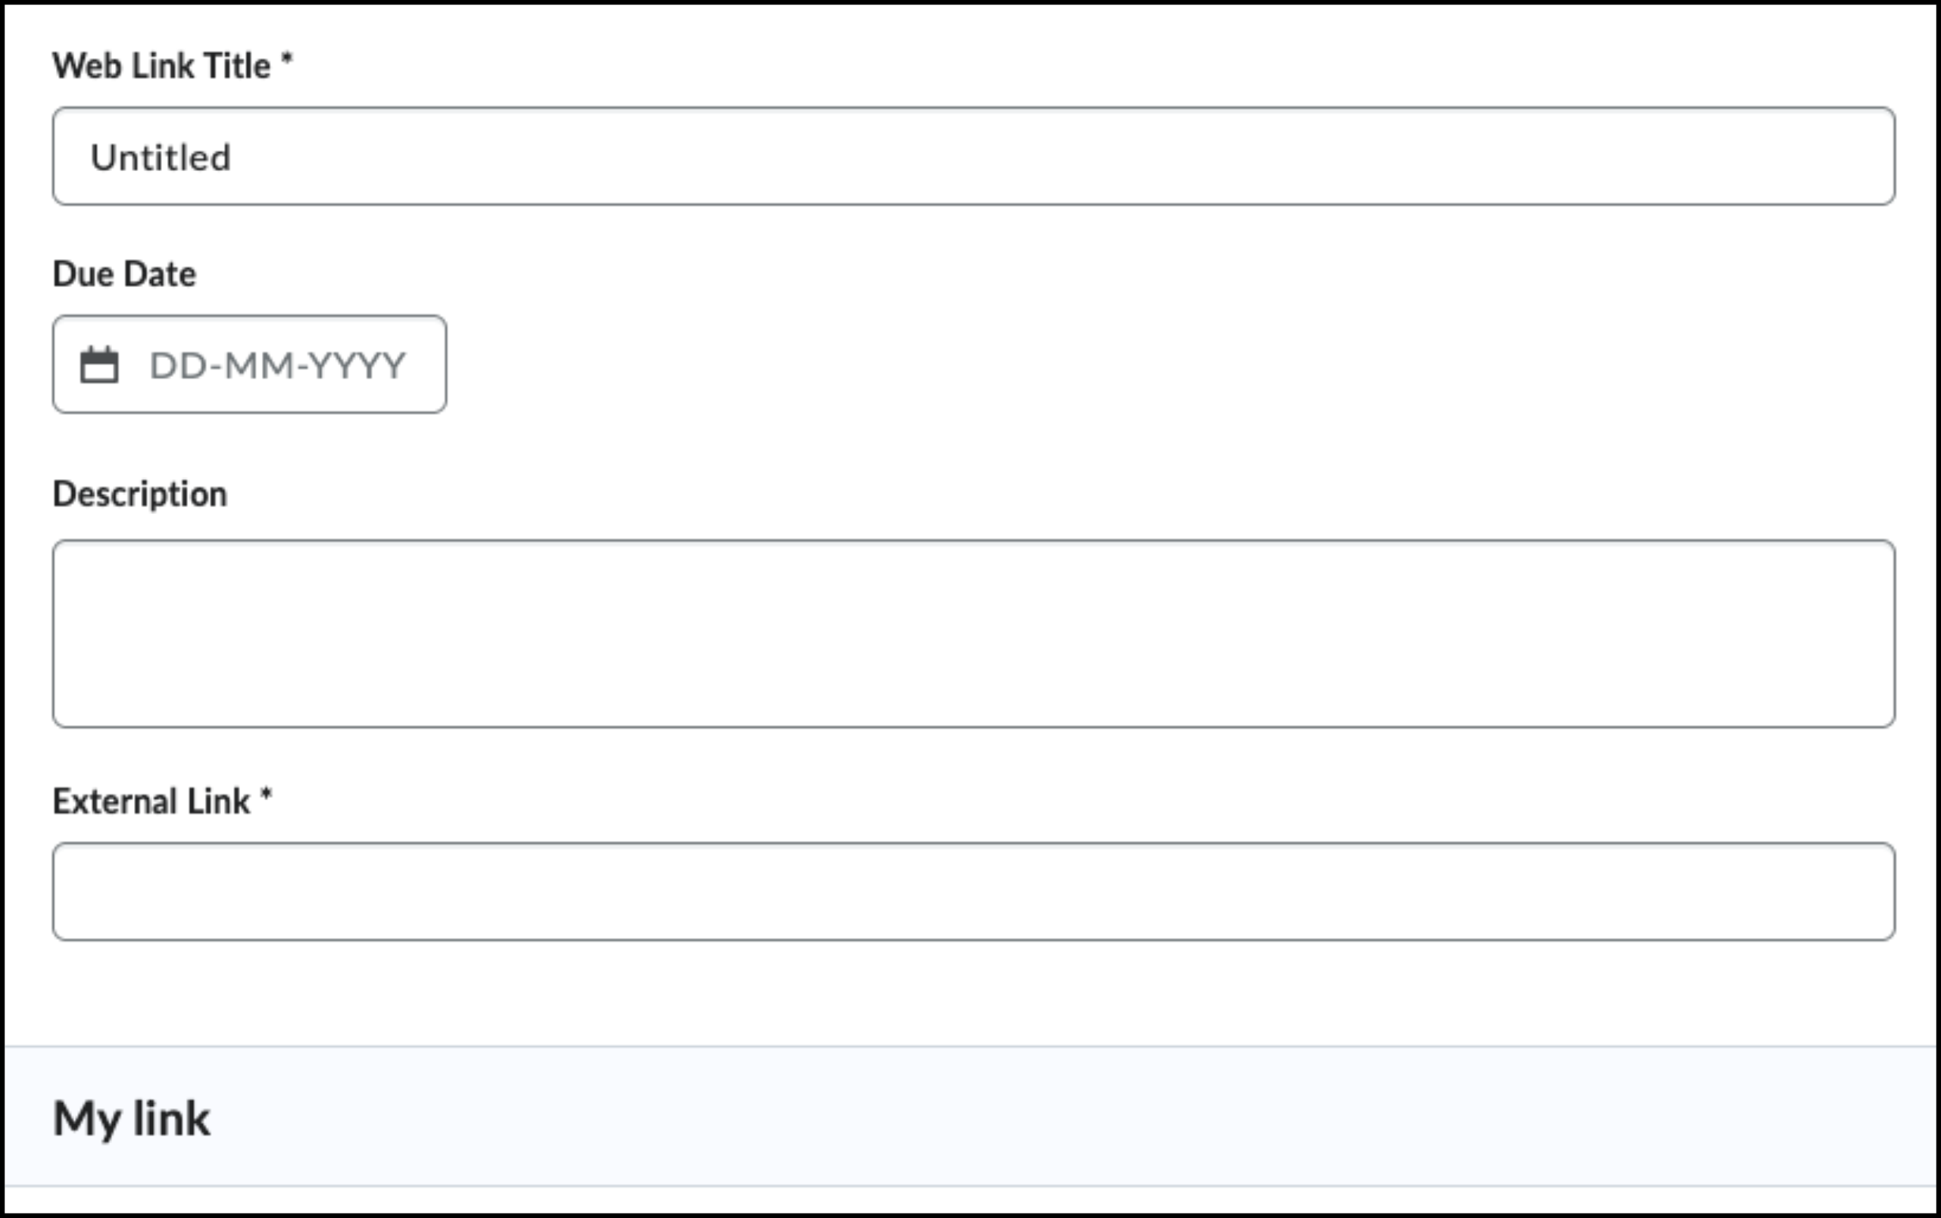Click the DD-MM-YYYY placeholder text
This screenshot has height=1218, width=1941.
277,366
